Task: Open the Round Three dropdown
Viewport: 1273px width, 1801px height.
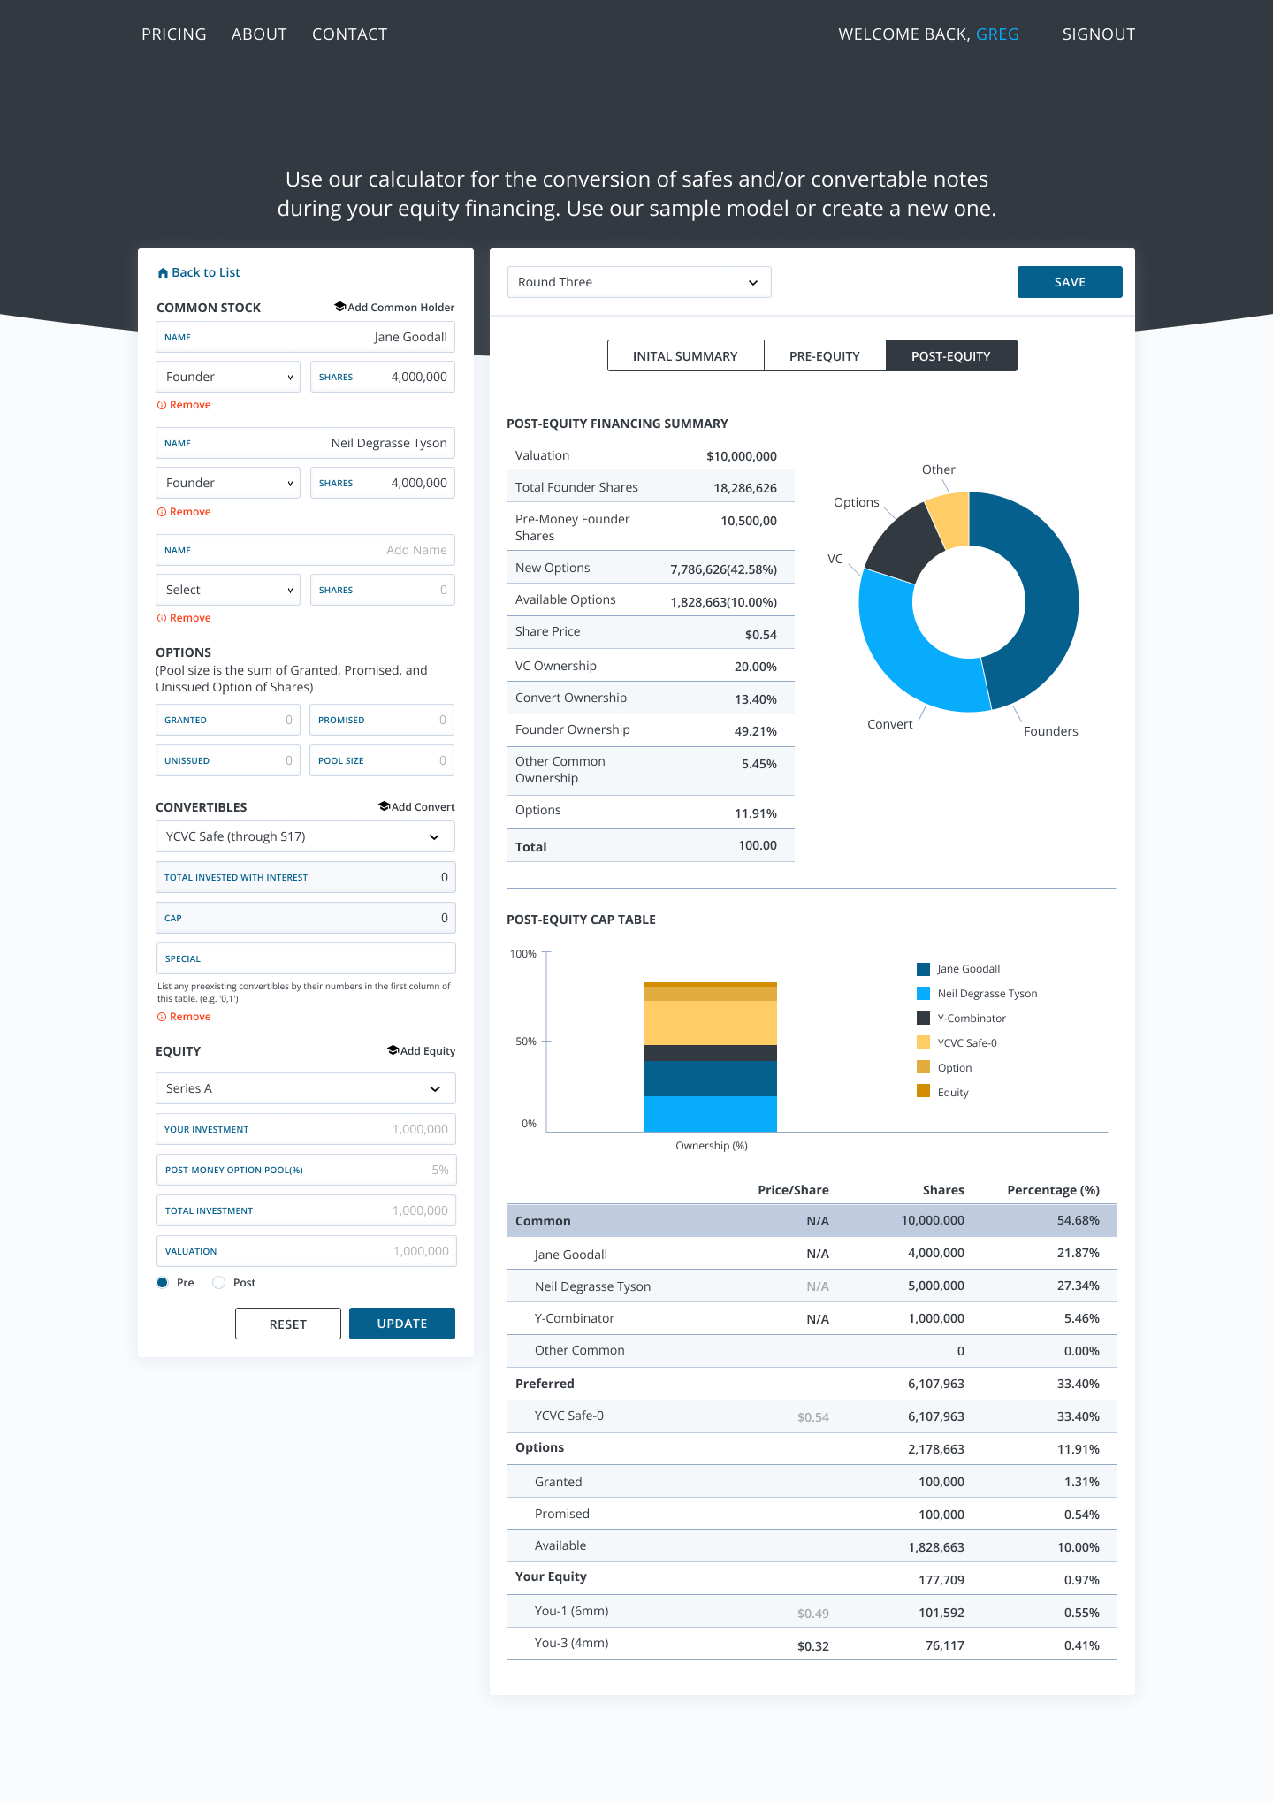Action: click(x=639, y=282)
